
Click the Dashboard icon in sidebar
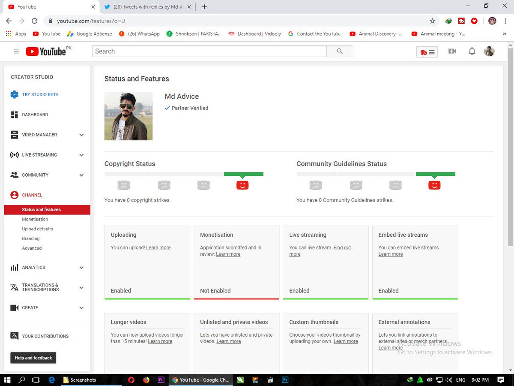click(14, 115)
